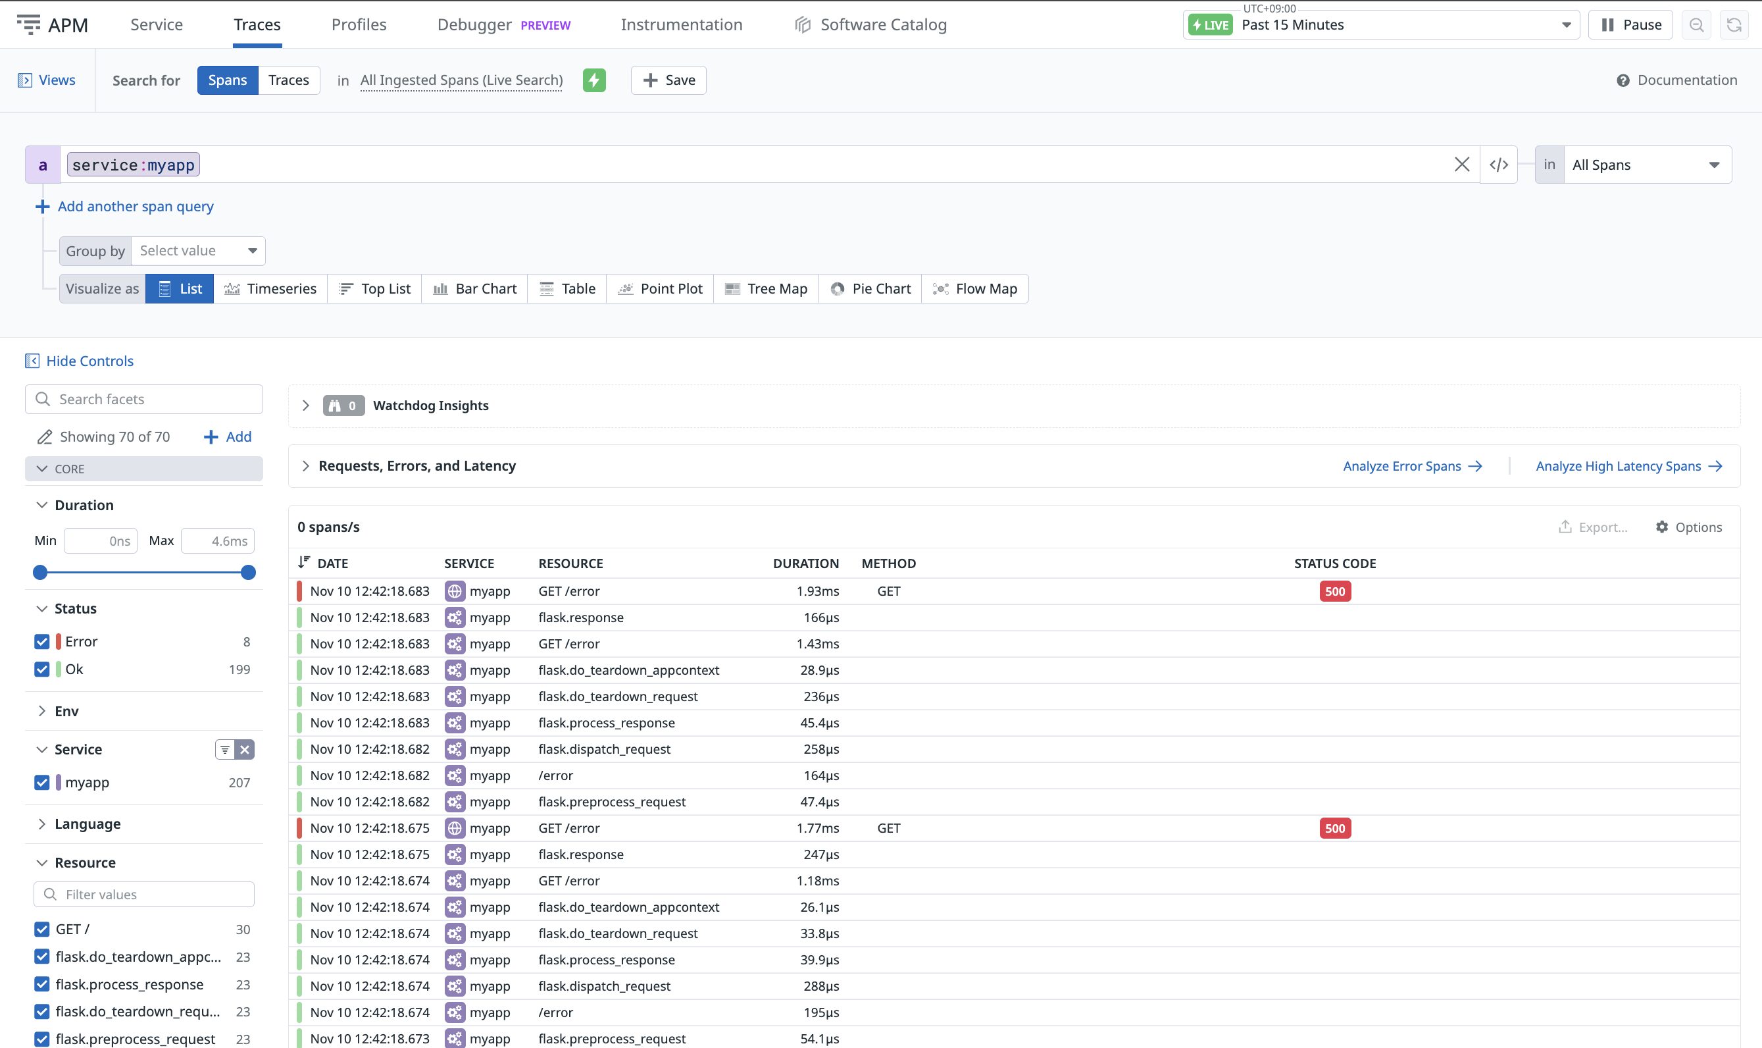
Task: Click inside the Search facets field
Action: (x=144, y=399)
